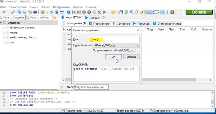216x114 pixels.
Task: Click the delete row circle-x icon
Action: [x=89, y=12]
